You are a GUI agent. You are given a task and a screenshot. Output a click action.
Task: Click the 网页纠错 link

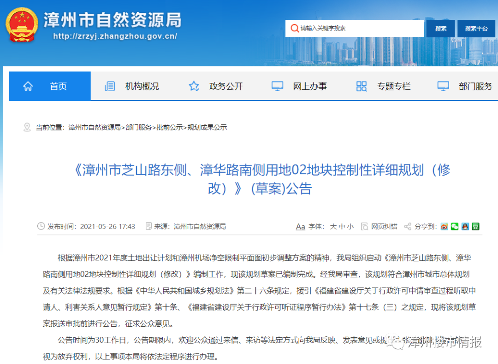[x=384, y=227]
